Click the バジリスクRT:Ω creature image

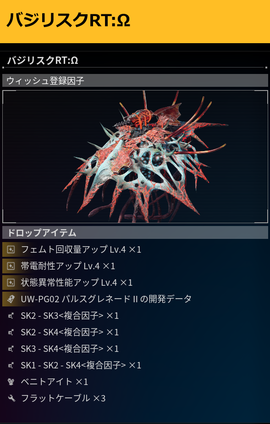[x=135, y=157]
